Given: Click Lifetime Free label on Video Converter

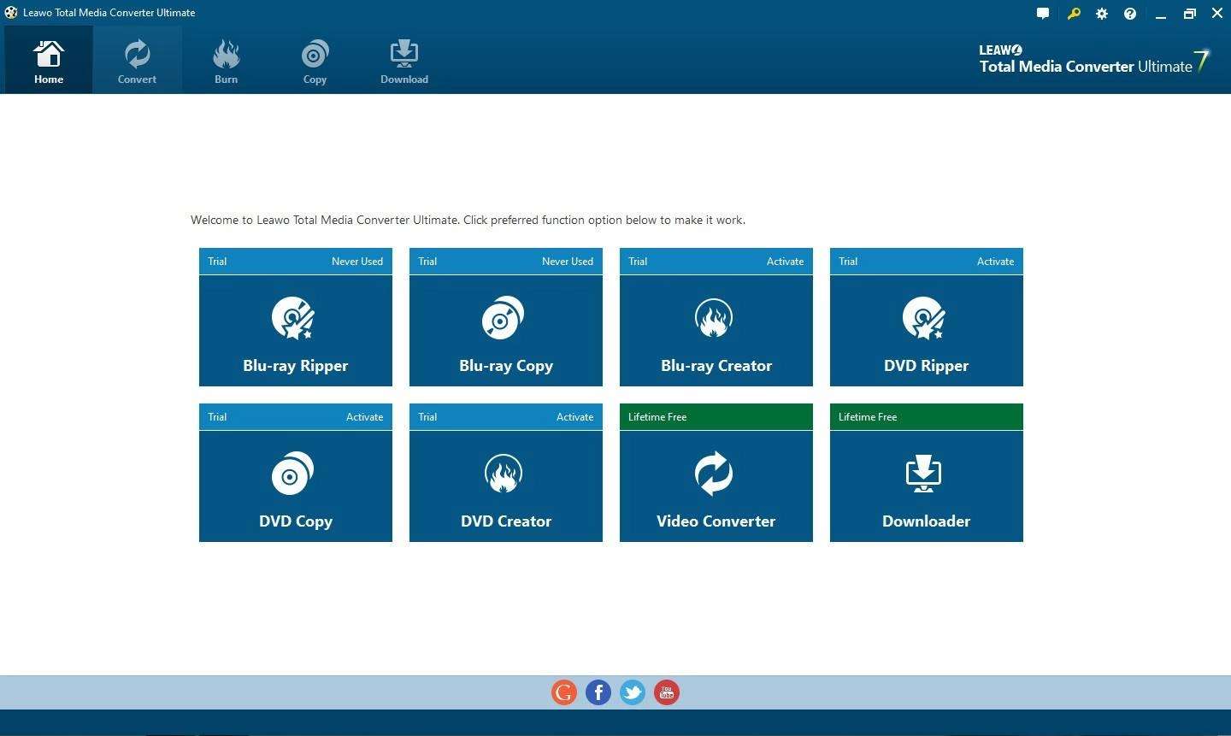Looking at the screenshot, I should click(x=657, y=417).
